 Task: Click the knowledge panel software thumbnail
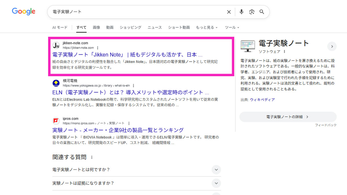[248, 46]
